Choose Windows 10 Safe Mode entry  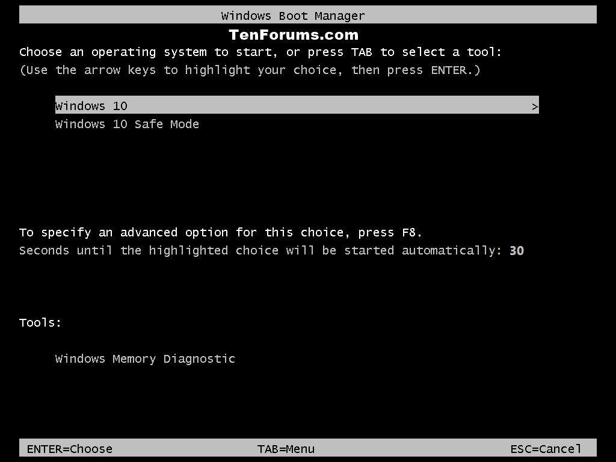pos(127,124)
